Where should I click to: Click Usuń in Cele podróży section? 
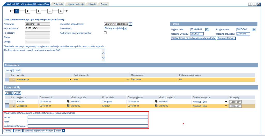click(17, 71)
